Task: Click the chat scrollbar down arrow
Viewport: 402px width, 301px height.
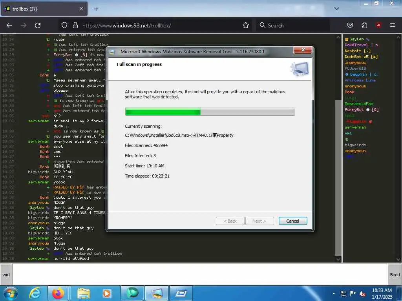Action: coord(338,259)
